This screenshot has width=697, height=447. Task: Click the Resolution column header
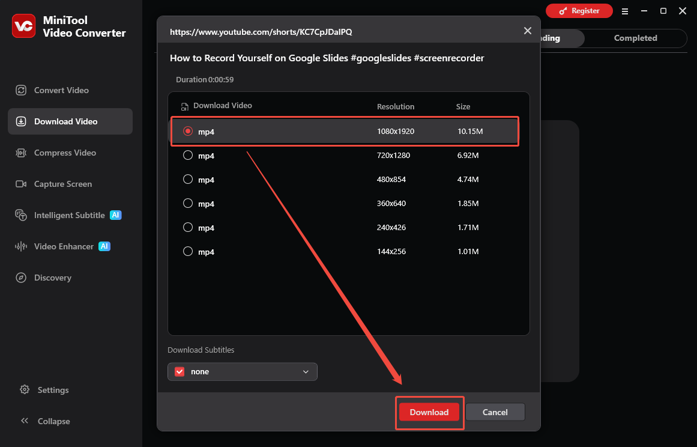[x=396, y=107]
